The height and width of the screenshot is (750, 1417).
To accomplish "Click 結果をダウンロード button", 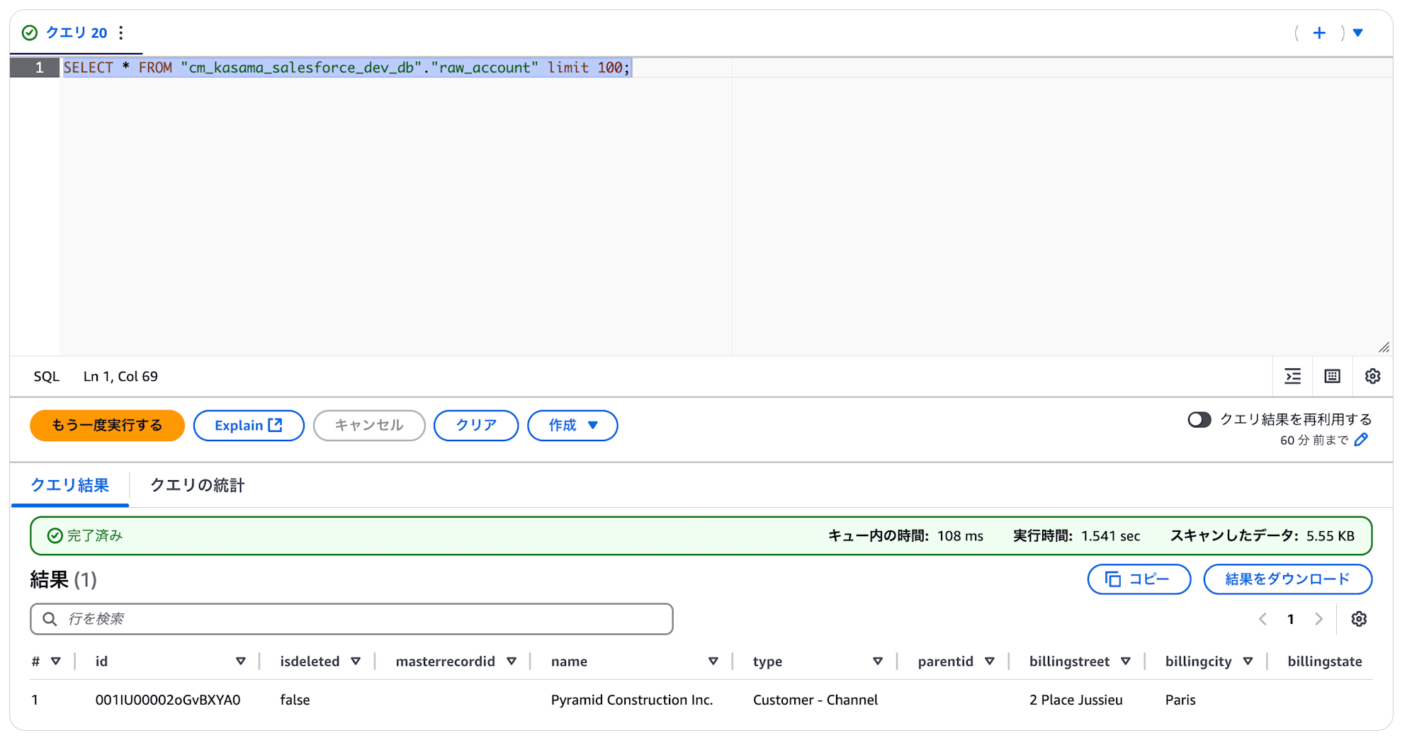I will click(x=1287, y=579).
